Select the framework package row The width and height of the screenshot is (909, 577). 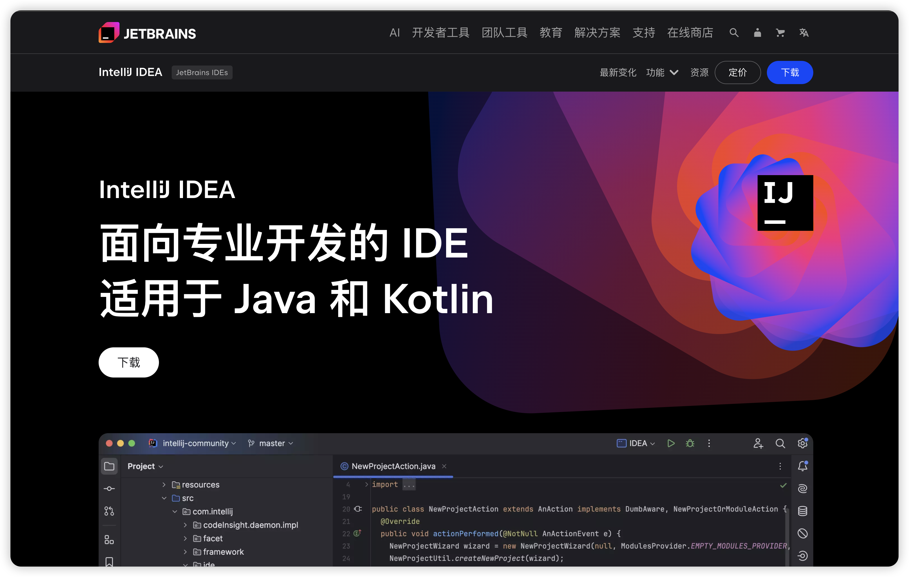[227, 552]
